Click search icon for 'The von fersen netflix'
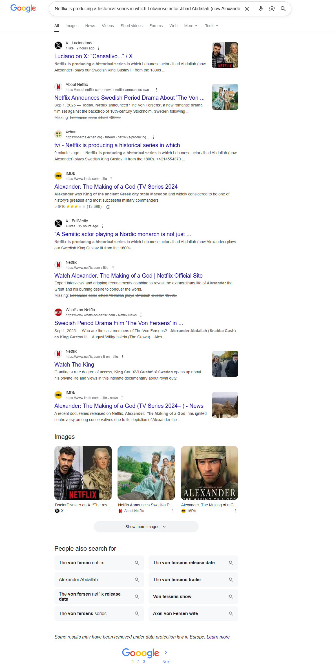This screenshot has width=334, height=669. [x=137, y=563]
